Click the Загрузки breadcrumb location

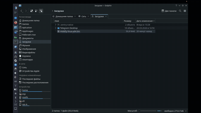(59, 11)
